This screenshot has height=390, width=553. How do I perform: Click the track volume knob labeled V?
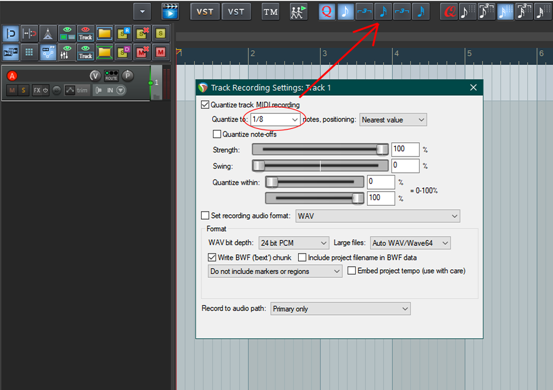95,76
